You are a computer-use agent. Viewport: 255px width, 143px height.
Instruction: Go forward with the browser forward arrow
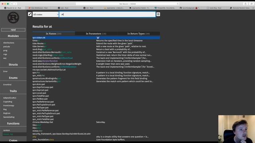(x=15, y=4)
